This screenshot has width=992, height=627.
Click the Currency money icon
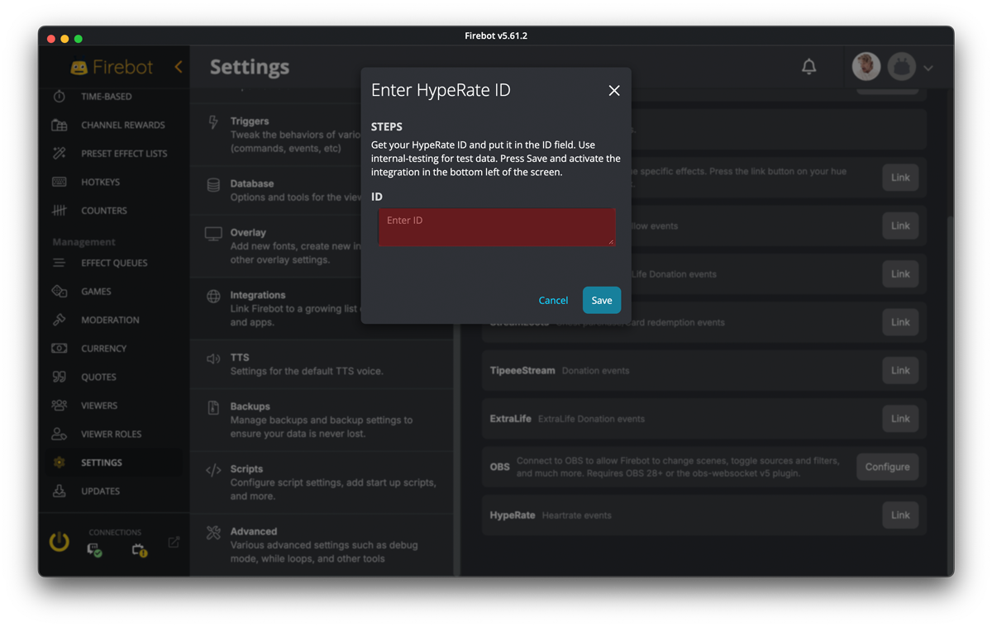pos(60,349)
